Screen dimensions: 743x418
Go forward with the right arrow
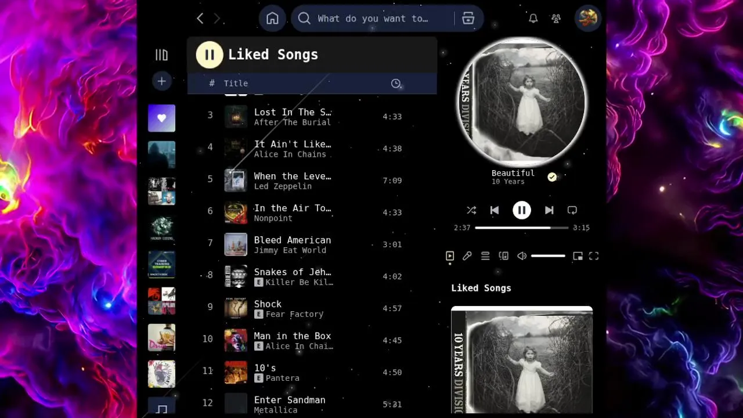pyautogui.click(x=217, y=19)
